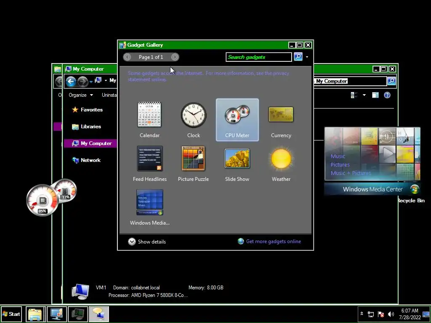Select the Windows Media Center gadget
This screenshot has height=323, width=431.
pyautogui.click(x=149, y=207)
